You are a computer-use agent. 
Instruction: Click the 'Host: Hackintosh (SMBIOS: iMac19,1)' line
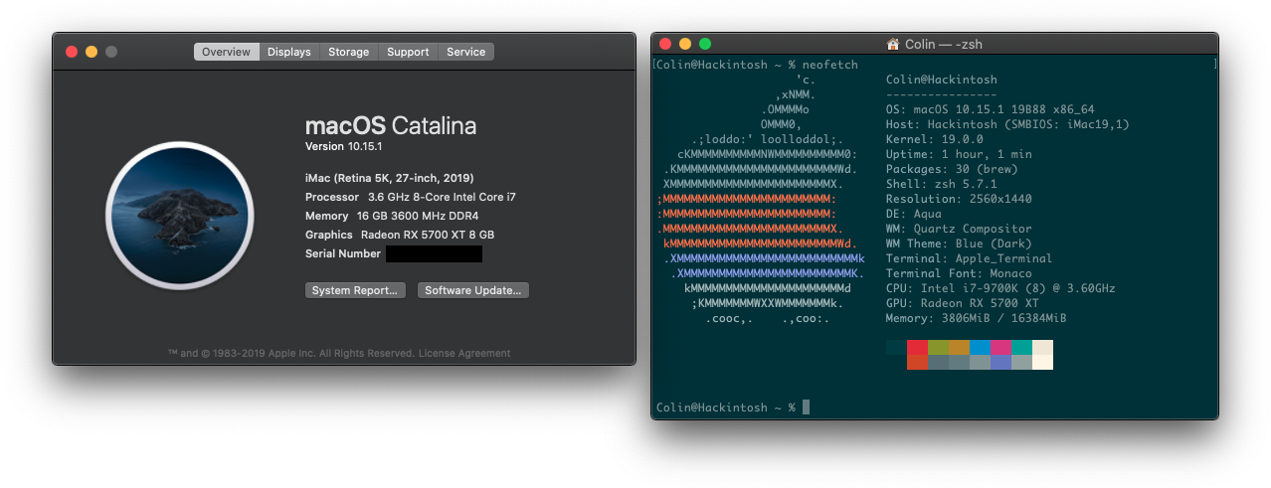click(1007, 124)
